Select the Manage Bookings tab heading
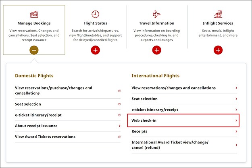 34,23
